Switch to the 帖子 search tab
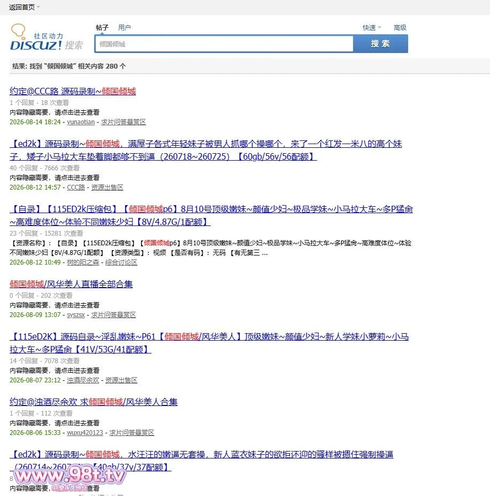The image size is (490, 496). 102,27
